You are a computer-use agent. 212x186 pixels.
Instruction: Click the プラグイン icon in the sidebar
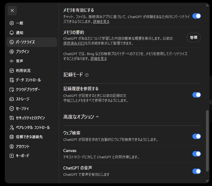(x=12, y=51)
